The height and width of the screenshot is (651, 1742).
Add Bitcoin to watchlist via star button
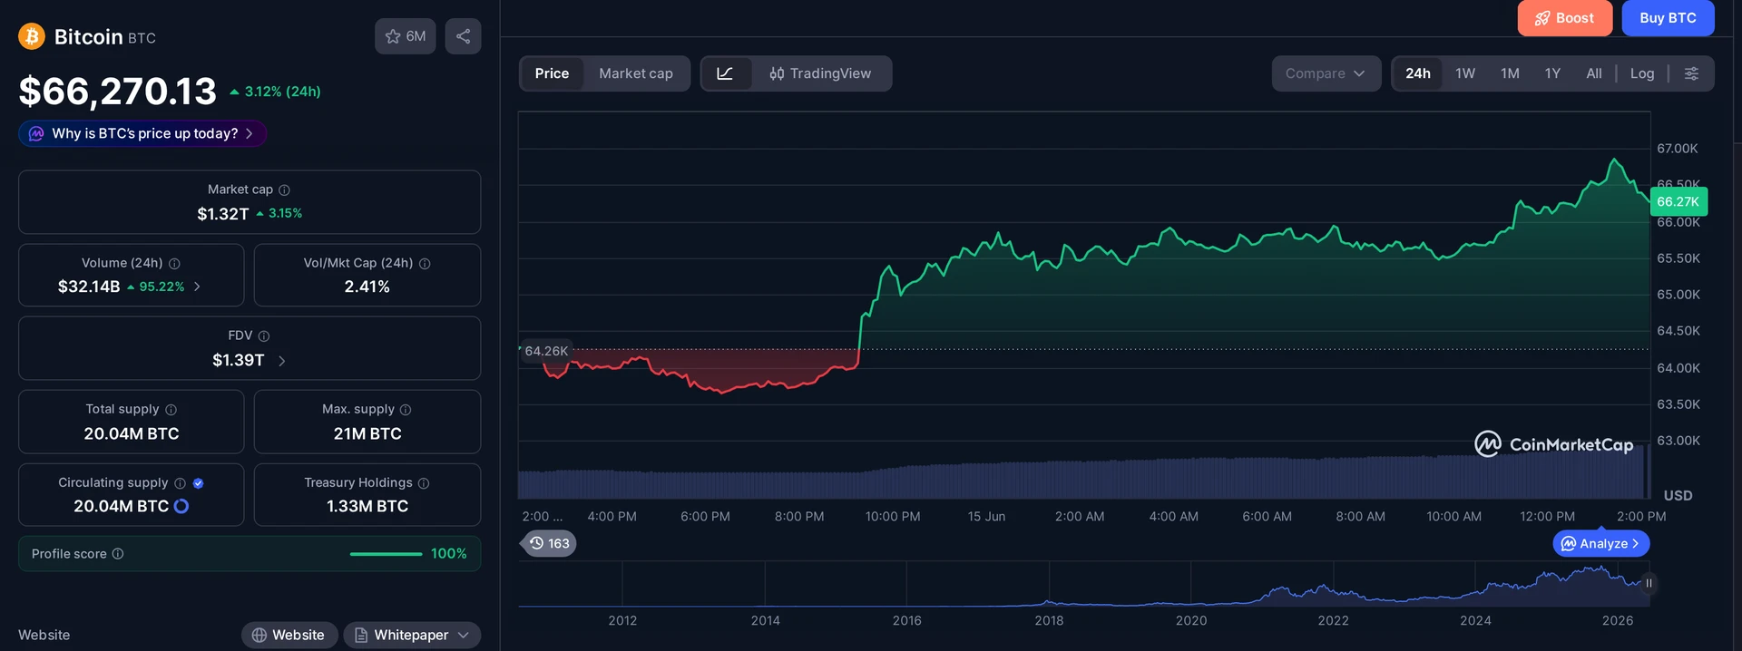406,36
